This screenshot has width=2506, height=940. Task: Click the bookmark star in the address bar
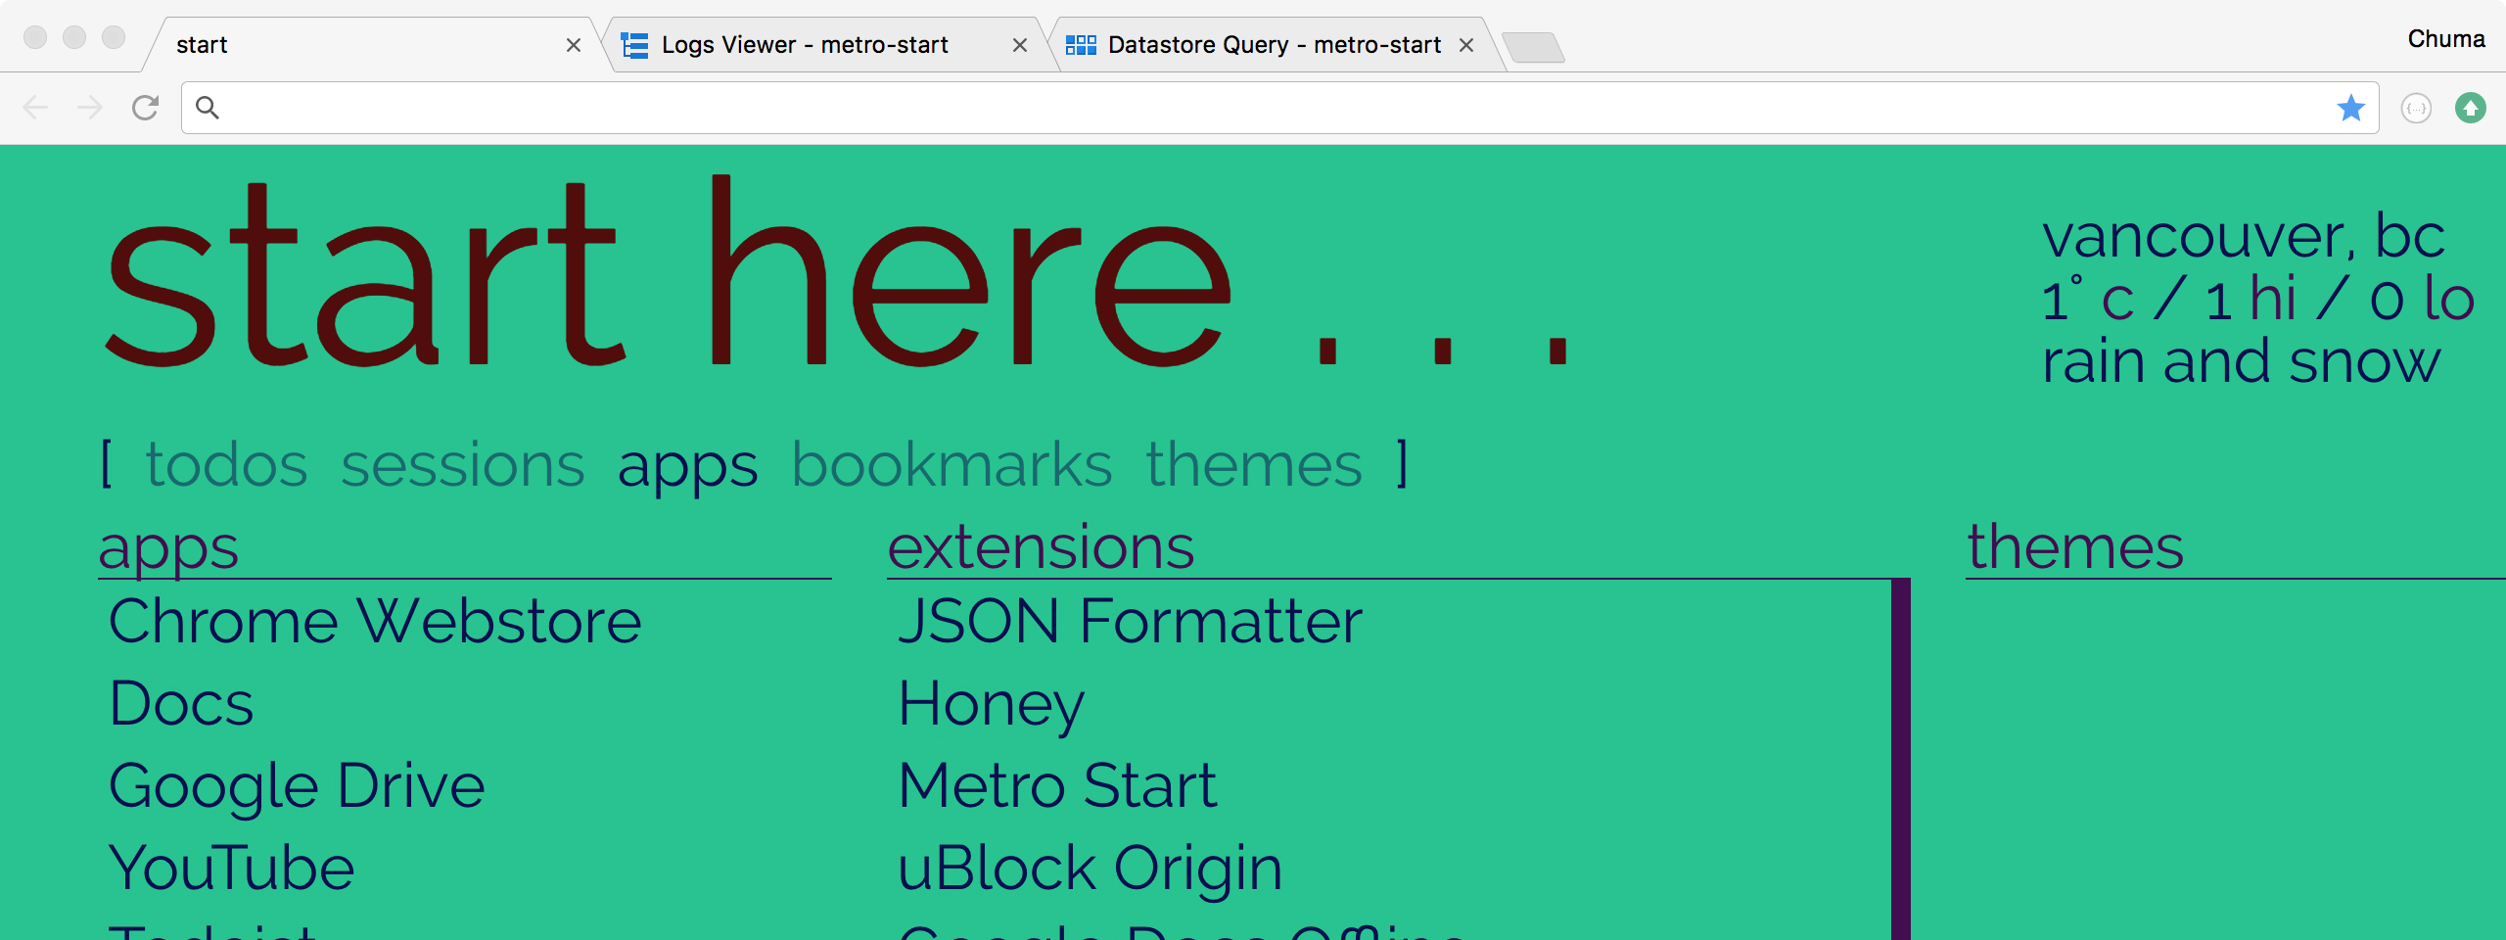point(2350,108)
